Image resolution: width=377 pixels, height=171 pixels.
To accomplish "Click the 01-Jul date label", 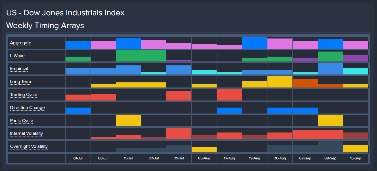I will pyautogui.click(x=78, y=159).
